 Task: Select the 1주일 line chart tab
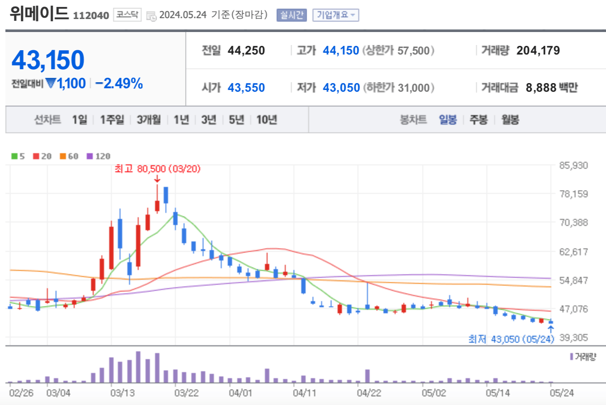(112, 119)
